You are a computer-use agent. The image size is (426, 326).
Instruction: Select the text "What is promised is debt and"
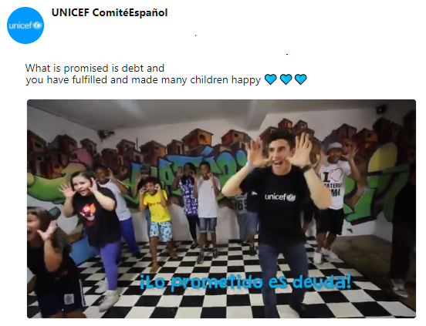tap(95, 68)
